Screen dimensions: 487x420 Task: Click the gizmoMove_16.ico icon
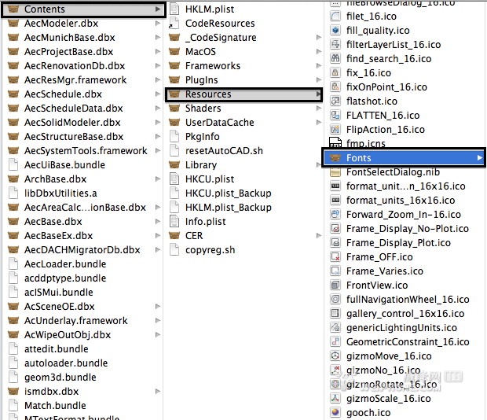coord(335,356)
